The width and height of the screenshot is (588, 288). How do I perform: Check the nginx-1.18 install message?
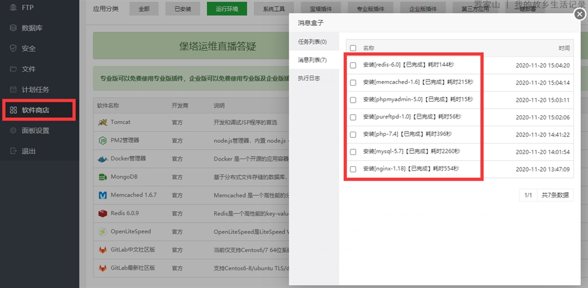point(353,169)
